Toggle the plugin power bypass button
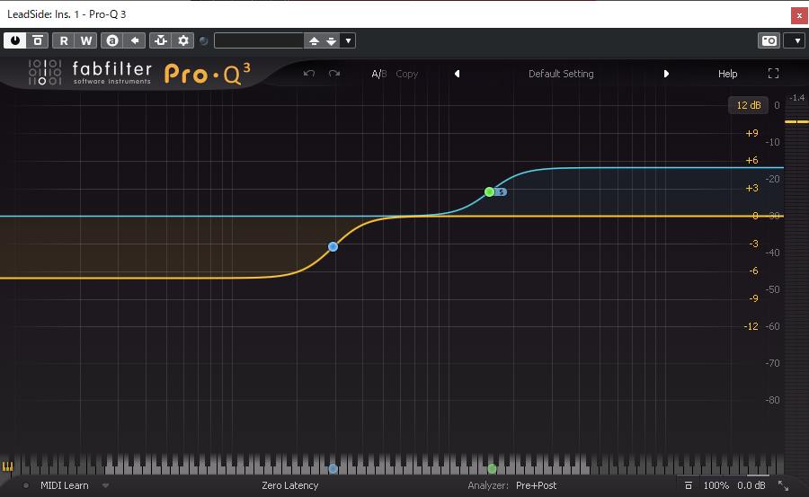 tap(15, 40)
